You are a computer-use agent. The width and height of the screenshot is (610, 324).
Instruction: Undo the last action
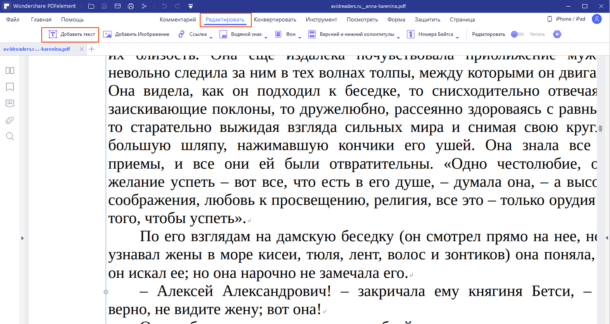pyautogui.click(x=164, y=6)
